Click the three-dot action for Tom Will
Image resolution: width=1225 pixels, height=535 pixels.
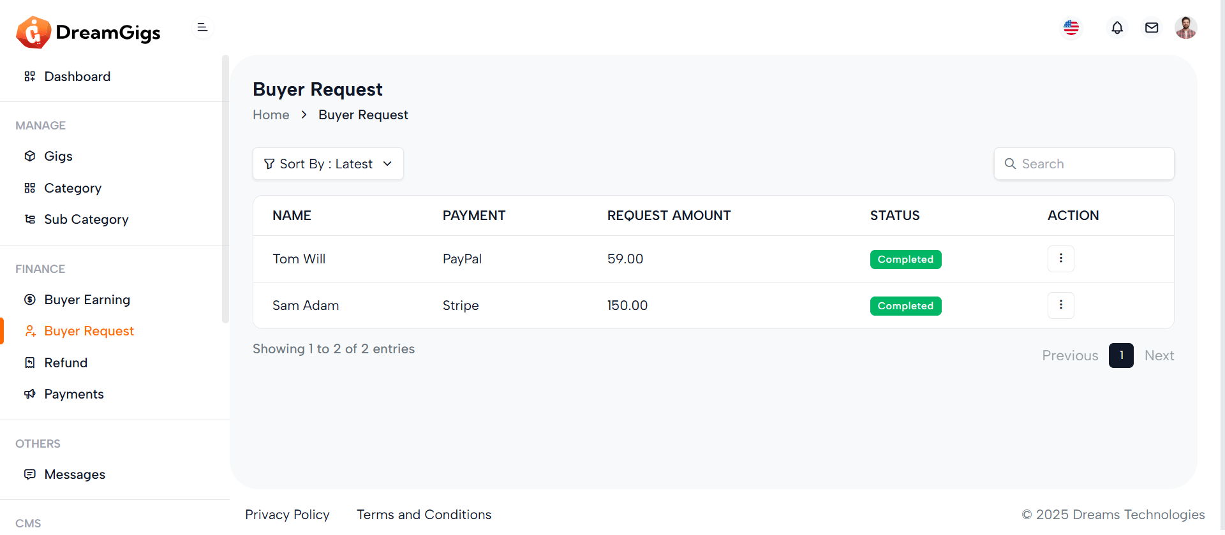pos(1060,259)
